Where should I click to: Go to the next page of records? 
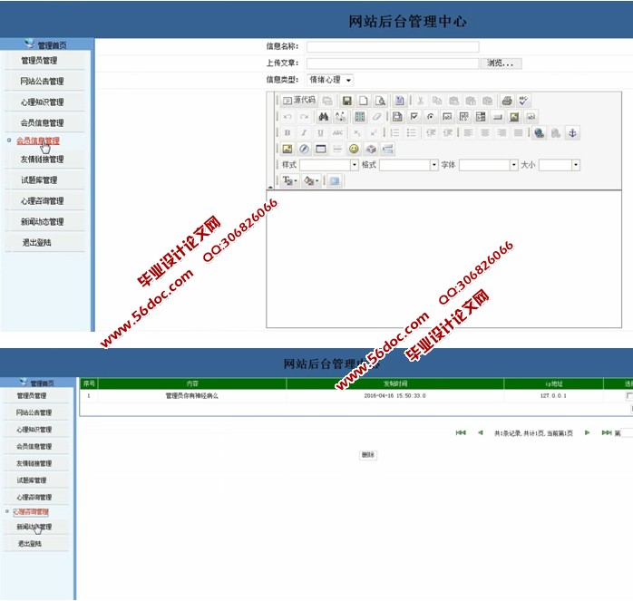588,433
